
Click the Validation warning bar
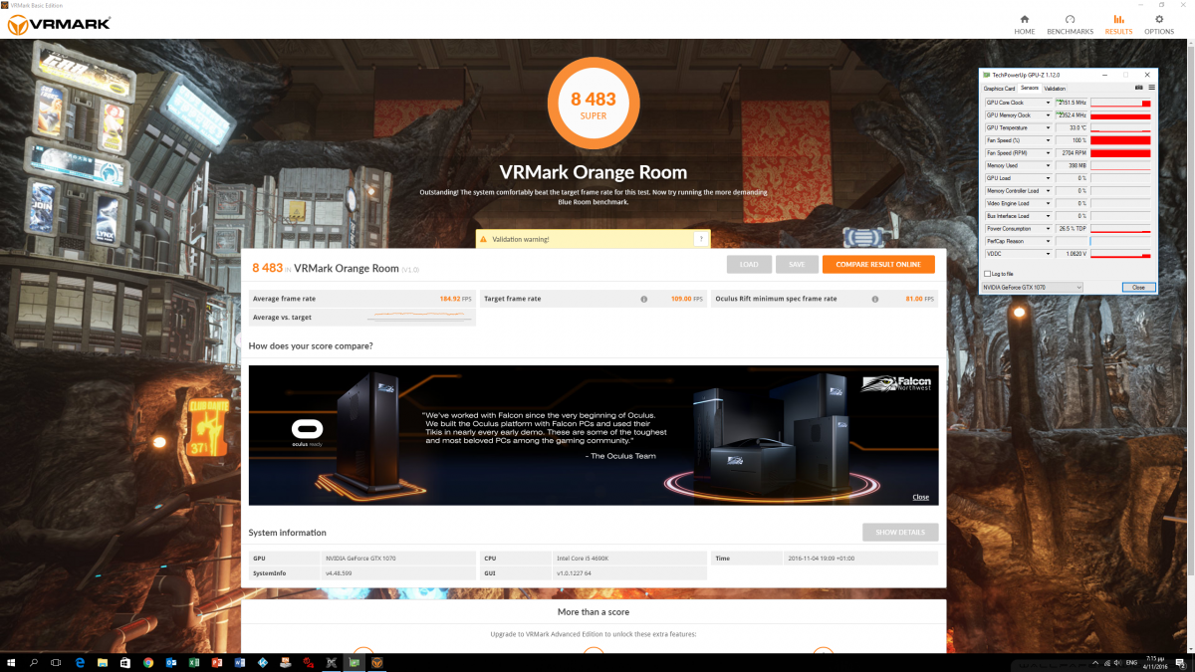click(594, 239)
